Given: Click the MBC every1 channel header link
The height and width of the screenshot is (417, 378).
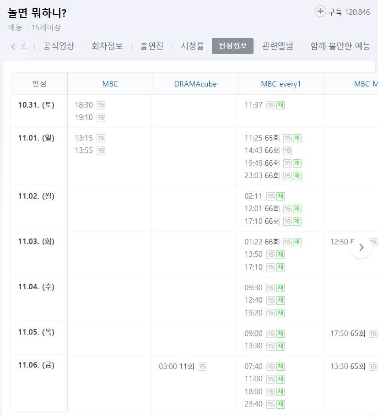Looking at the screenshot, I should [281, 84].
